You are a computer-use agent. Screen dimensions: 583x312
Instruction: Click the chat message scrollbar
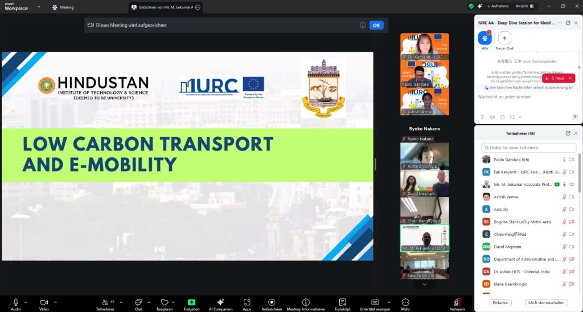[x=579, y=68]
